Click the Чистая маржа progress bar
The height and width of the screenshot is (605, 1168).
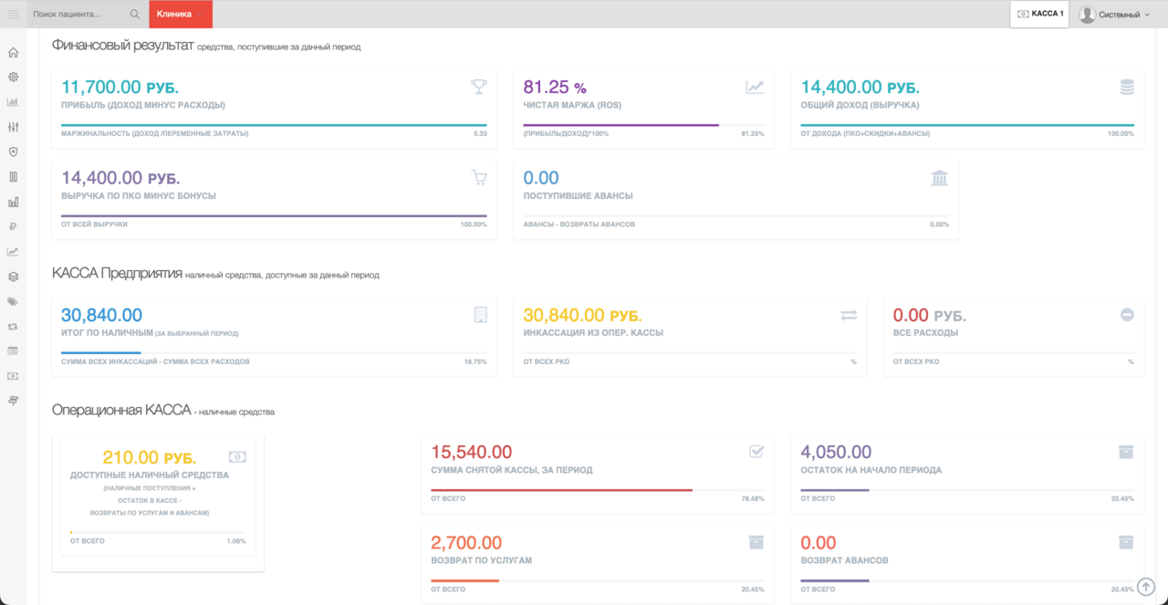(644, 125)
